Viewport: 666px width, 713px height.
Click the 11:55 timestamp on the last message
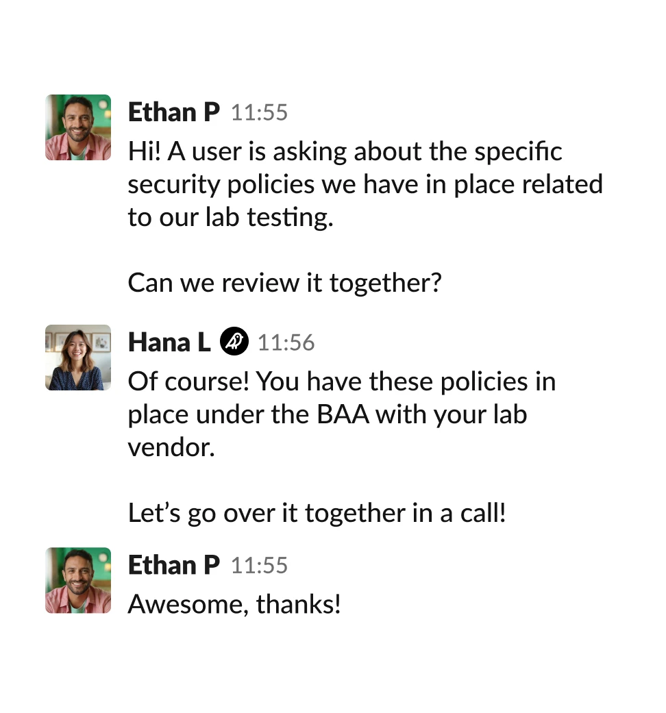[259, 566]
